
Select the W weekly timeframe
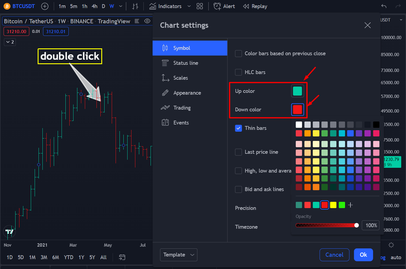click(x=112, y=6)
